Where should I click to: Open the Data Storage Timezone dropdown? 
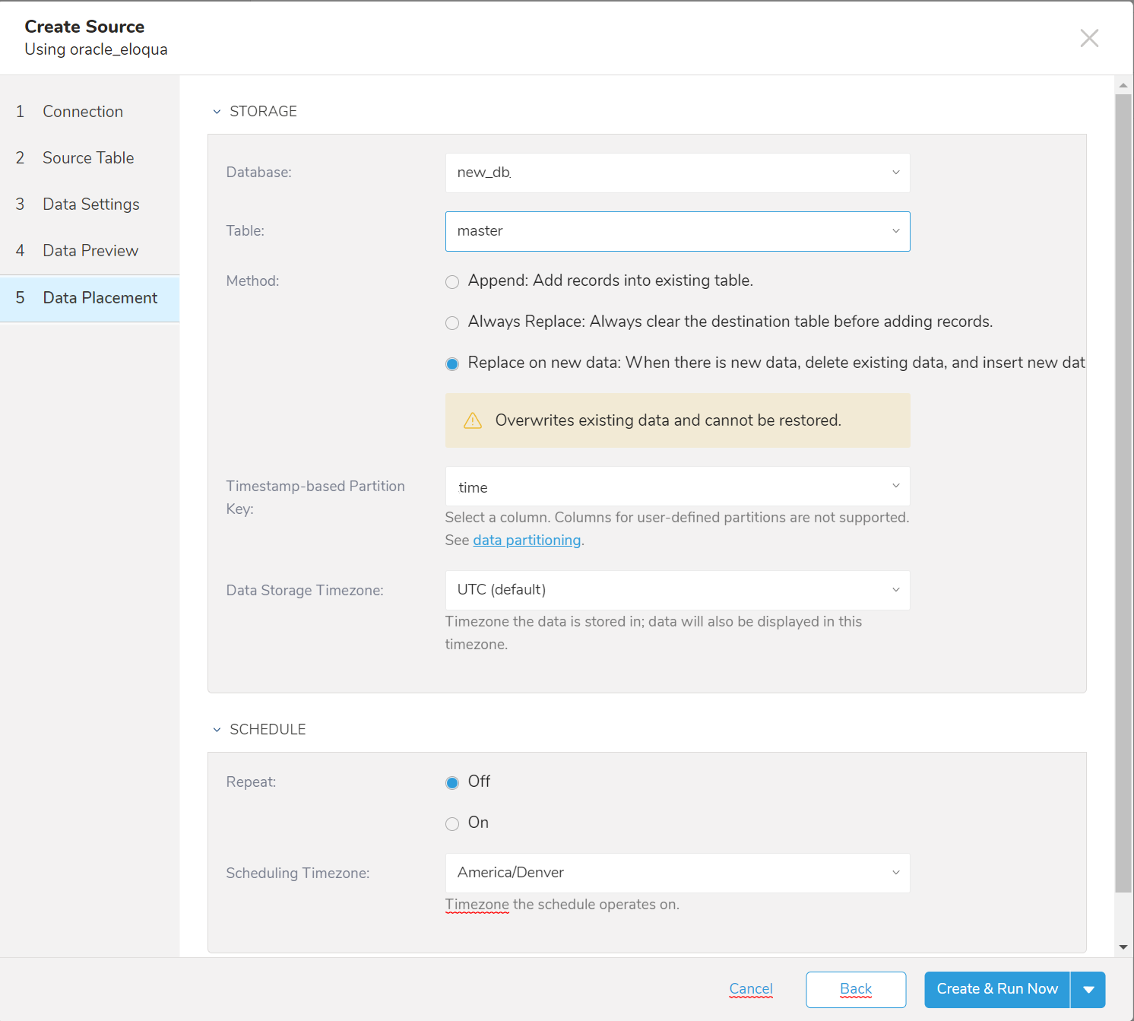[x=677, y=590]
